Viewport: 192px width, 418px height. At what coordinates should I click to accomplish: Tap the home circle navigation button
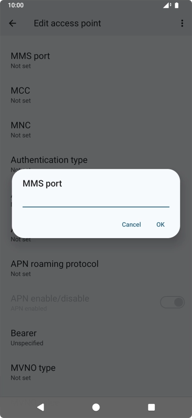96,407
